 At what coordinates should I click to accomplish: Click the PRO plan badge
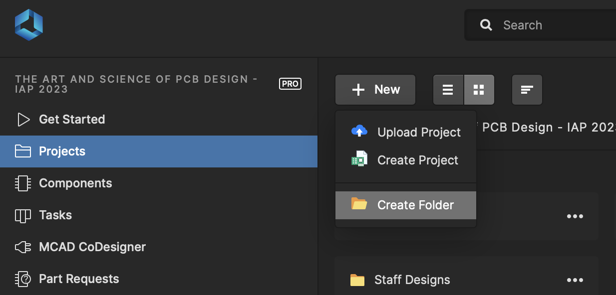[290, 84]
